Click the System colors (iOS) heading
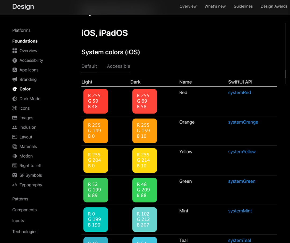290x243 pixels. [111, 52]
